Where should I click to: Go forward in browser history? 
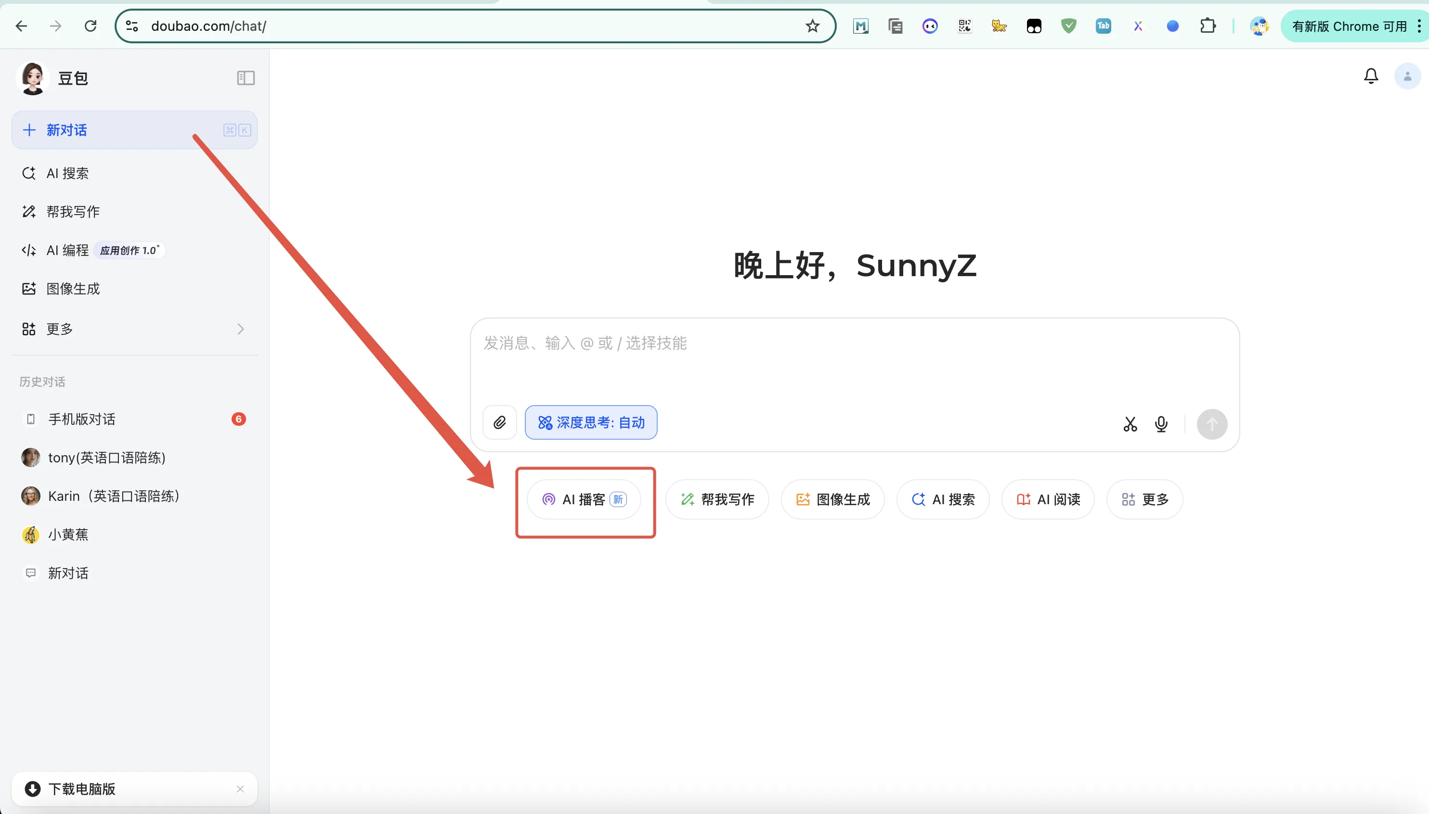coord(55,25)
